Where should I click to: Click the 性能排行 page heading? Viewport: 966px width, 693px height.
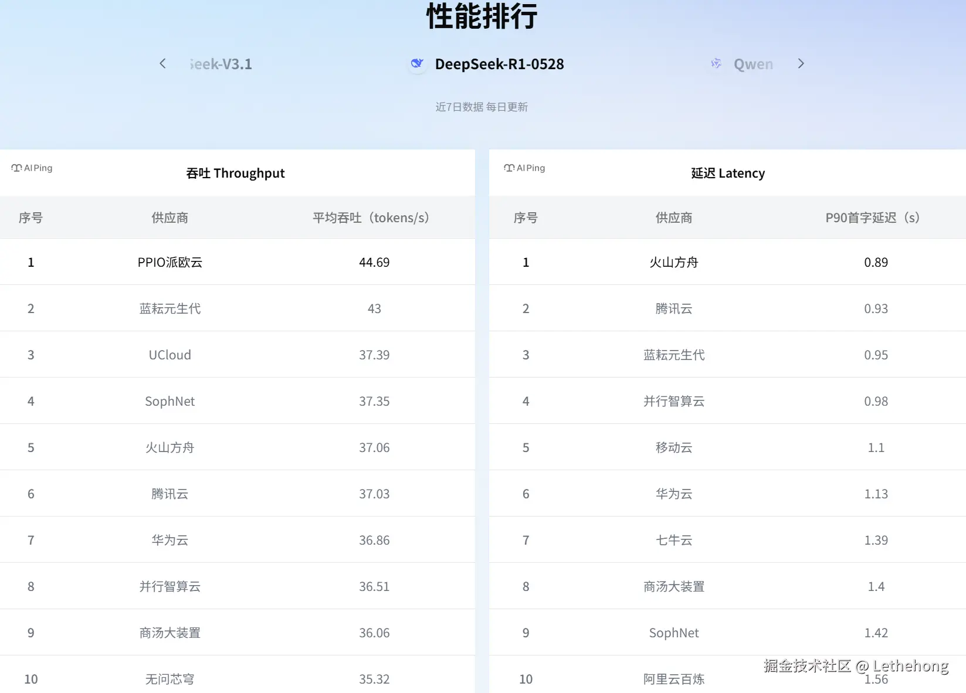click(x=482, y=16)
